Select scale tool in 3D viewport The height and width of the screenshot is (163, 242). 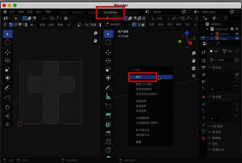tap(108, 69)
